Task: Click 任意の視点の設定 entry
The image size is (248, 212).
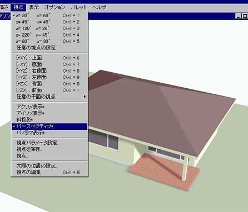Action: [49, 48]
